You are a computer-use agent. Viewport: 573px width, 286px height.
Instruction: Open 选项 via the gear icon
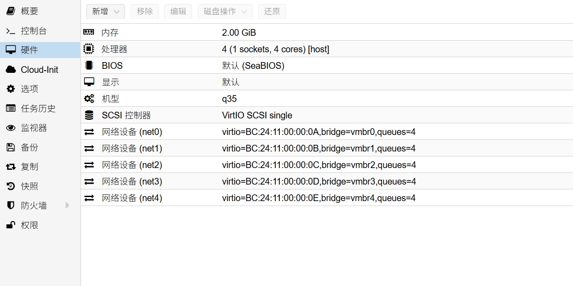[11, 89]
